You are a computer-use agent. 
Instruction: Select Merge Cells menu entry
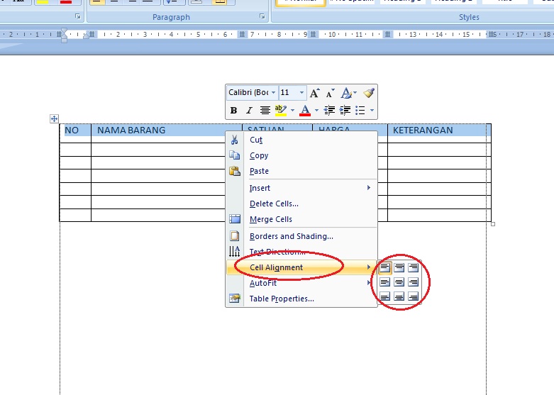coord(302,219)
